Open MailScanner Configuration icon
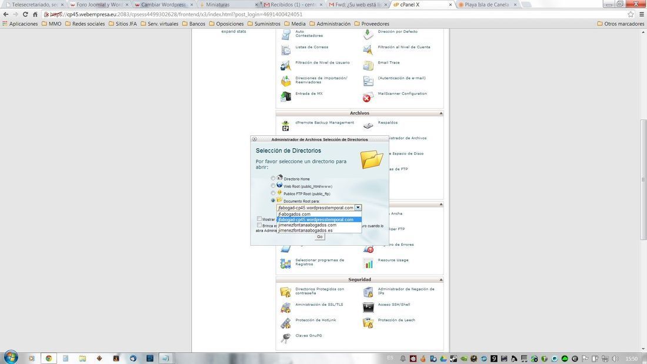The height and width of the screenshot is (364, 647). pyautogui.click(x=368, y=96)
